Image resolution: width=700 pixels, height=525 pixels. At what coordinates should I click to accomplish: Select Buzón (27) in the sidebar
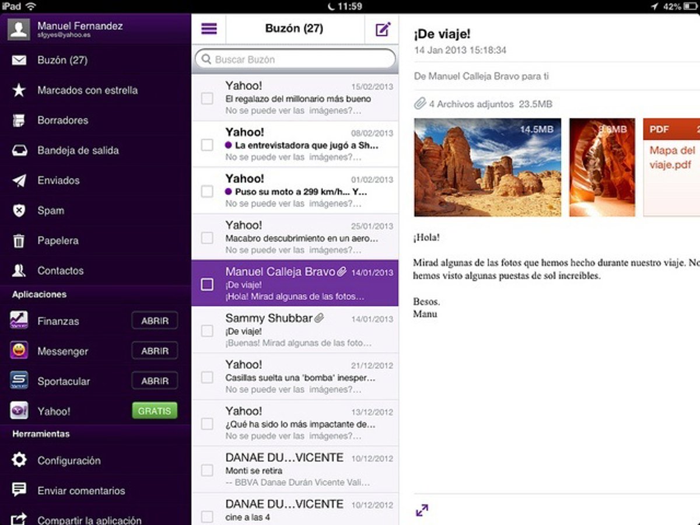[x=62, y=60]
